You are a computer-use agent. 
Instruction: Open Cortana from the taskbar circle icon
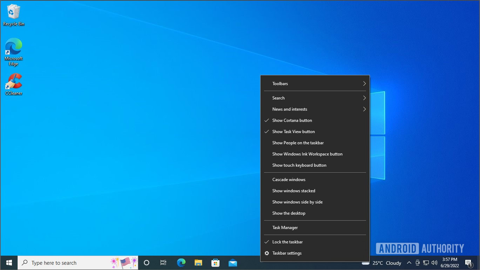[147, 263]
